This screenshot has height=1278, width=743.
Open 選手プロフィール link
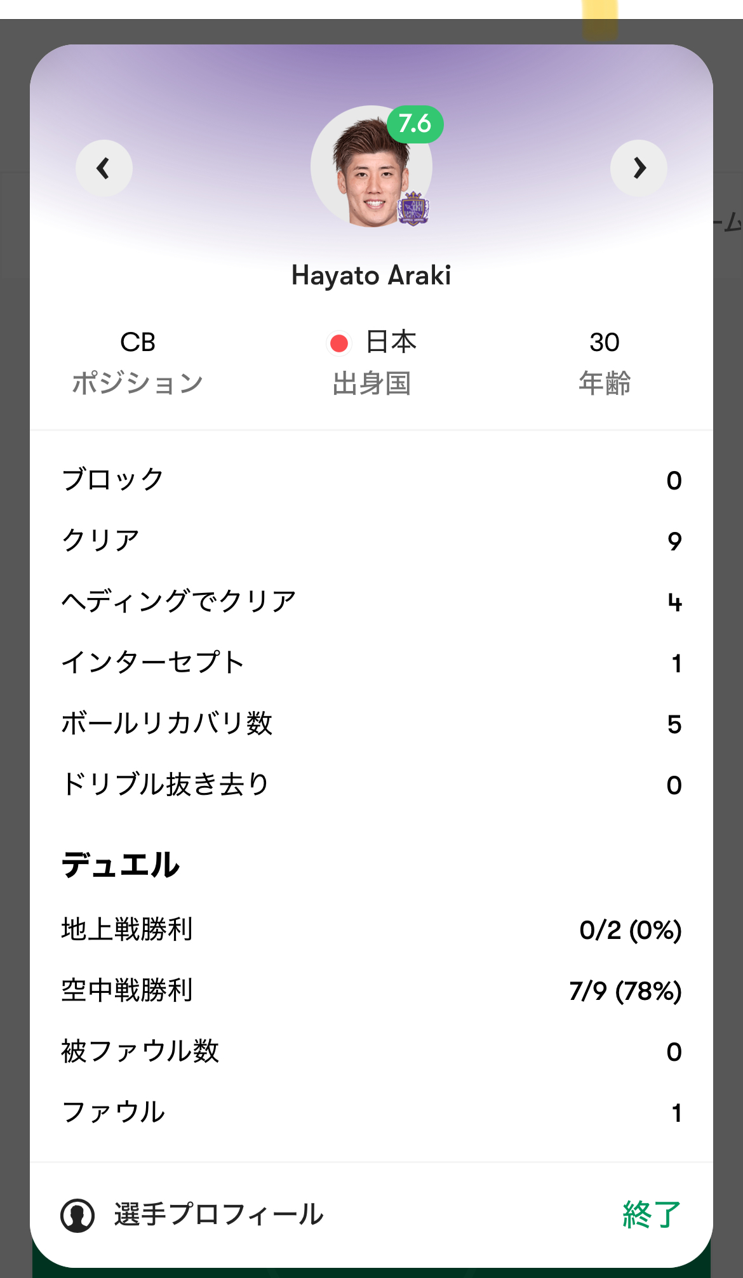(x=218, y=1215)
